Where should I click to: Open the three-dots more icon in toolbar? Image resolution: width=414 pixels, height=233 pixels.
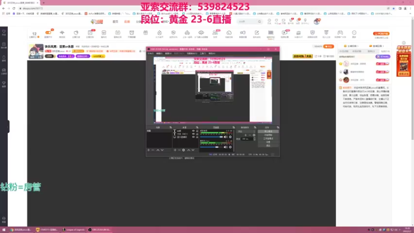coord(354,33)
